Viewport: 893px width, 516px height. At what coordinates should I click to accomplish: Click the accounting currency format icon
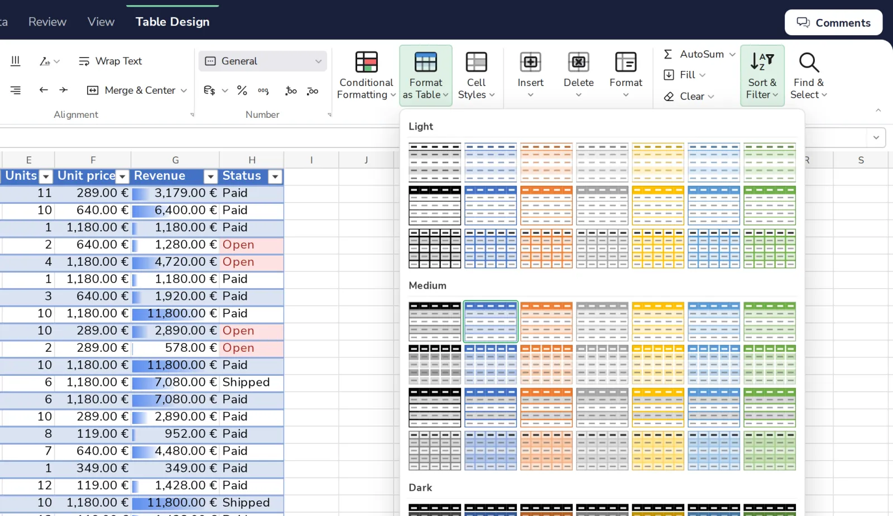tap(209, 90)
